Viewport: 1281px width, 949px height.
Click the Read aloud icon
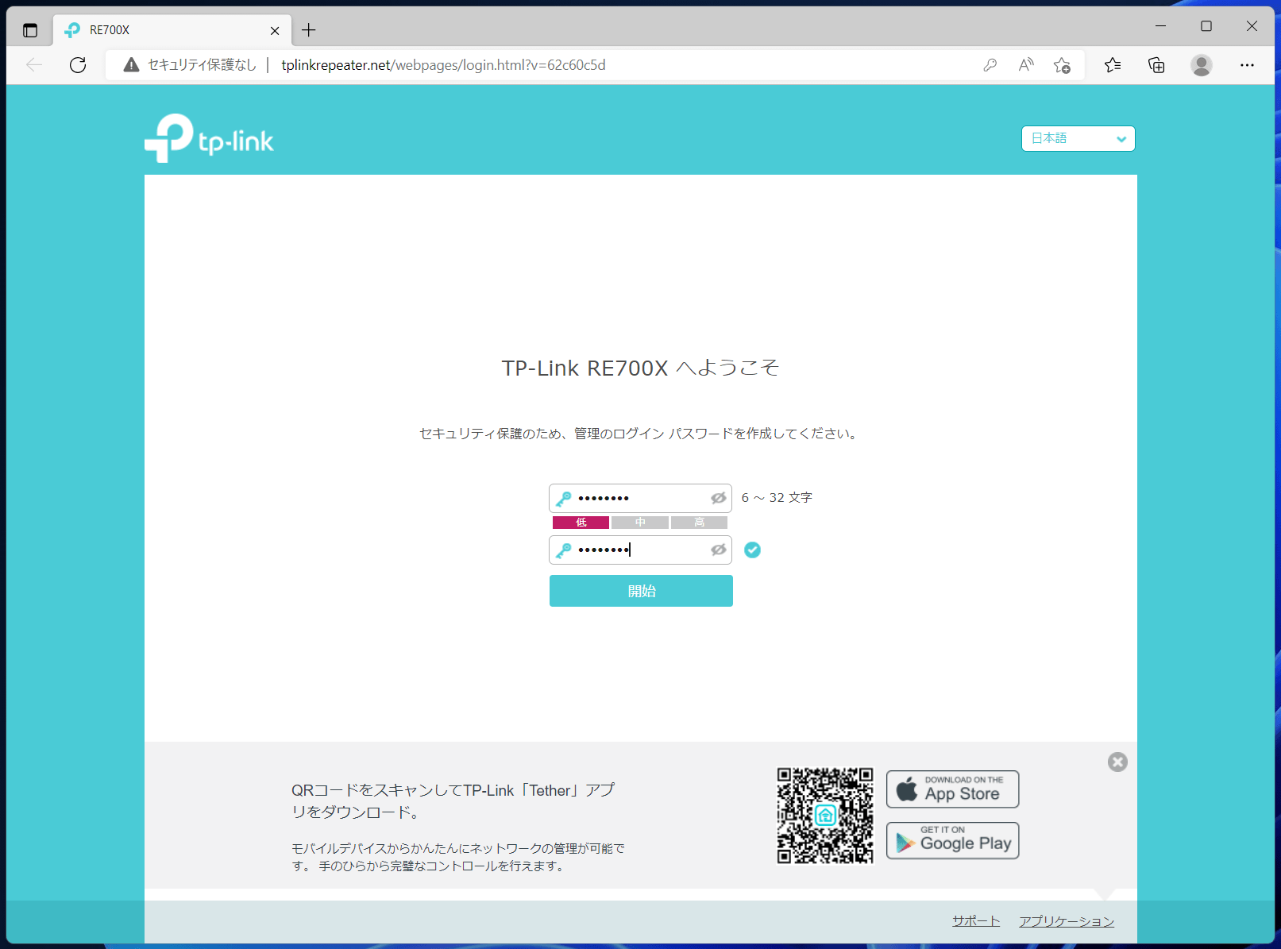(x=1026, y=65)
